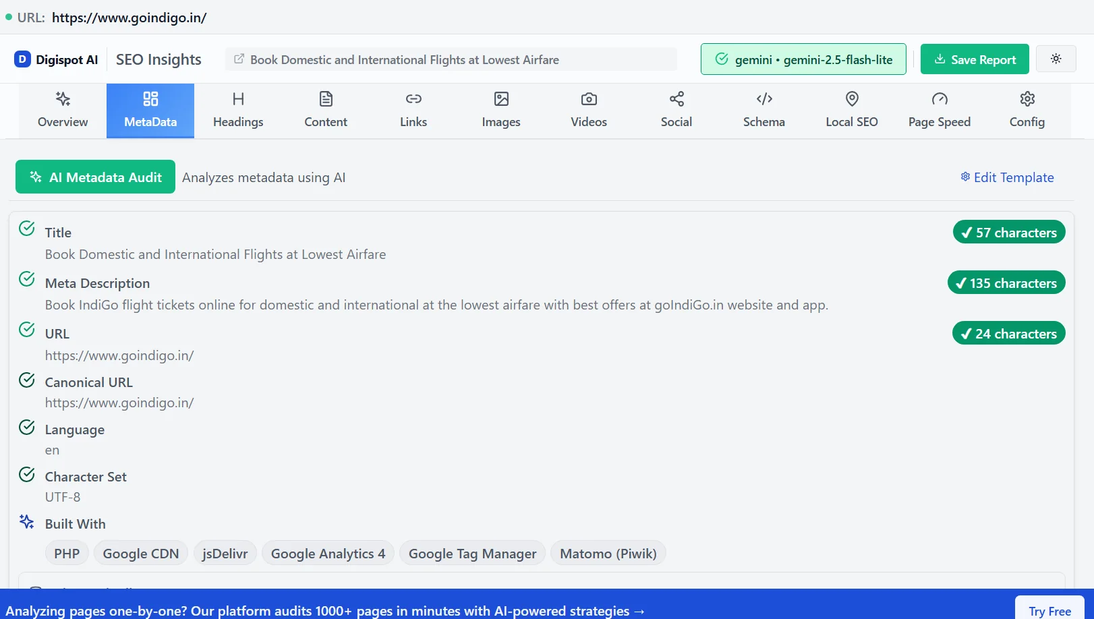Click the meta description text
Screen dimensions: 1094x619
436,305
